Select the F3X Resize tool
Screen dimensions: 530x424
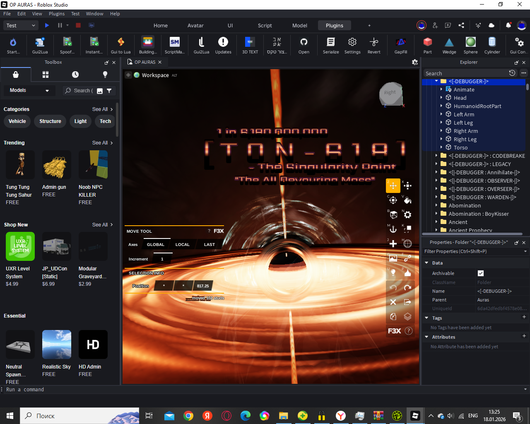[408, 185]
